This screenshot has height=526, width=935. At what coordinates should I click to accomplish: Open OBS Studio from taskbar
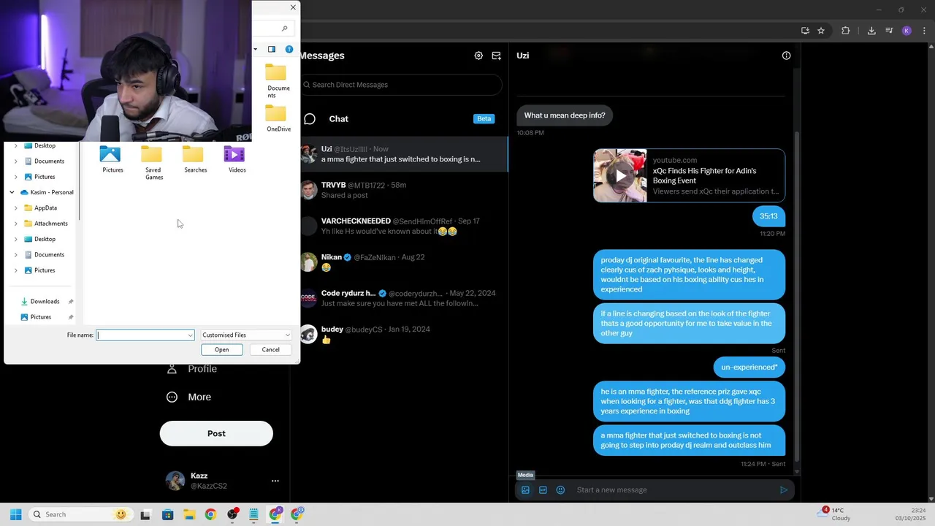click(x=232, y=514)
